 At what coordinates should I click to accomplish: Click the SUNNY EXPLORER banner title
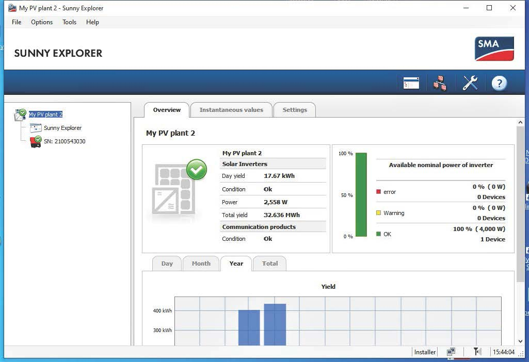click(58, 53)
